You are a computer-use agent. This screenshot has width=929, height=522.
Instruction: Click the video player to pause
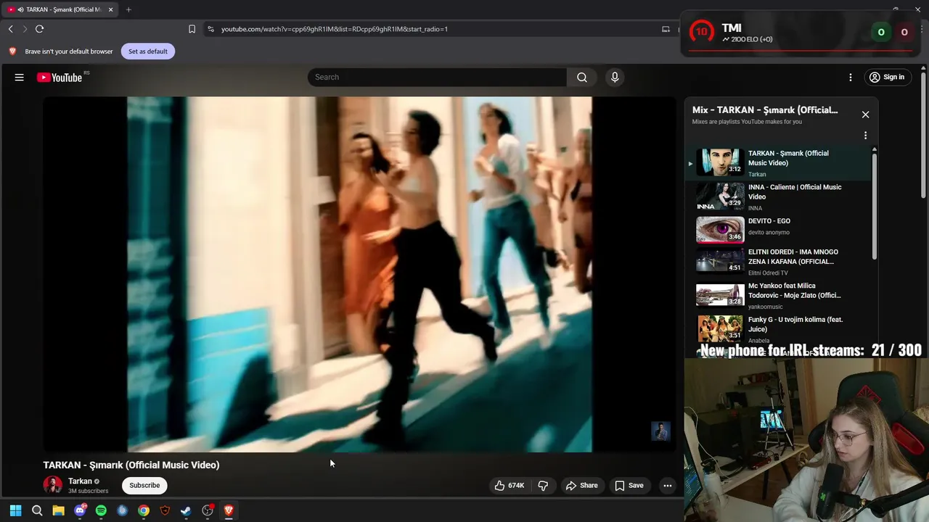pyautogui.click(x=359, y=274)
